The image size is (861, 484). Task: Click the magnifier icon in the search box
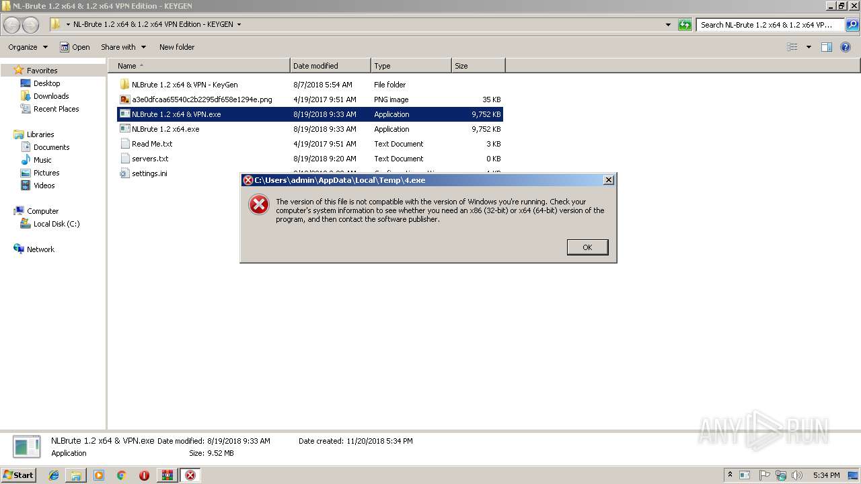[x=852, y=25]
